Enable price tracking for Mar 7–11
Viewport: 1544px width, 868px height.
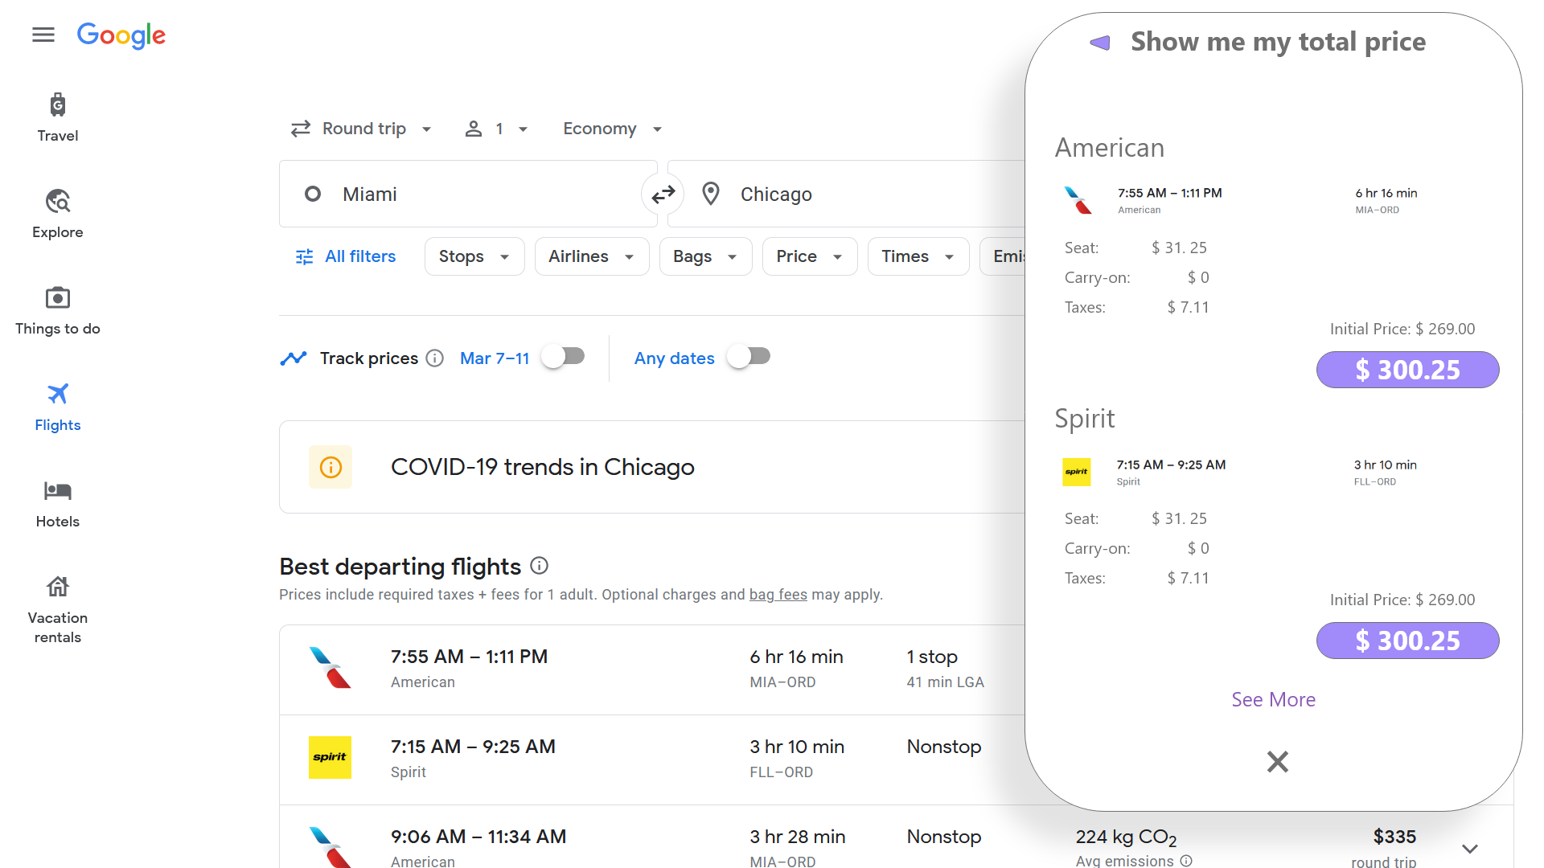(563, 357)
